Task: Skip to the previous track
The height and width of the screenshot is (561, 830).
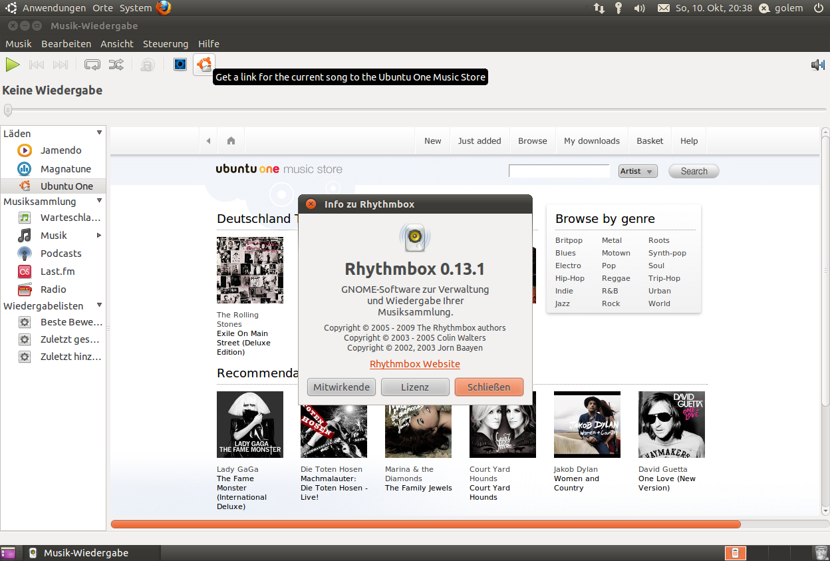Action: tap(37, 65)
